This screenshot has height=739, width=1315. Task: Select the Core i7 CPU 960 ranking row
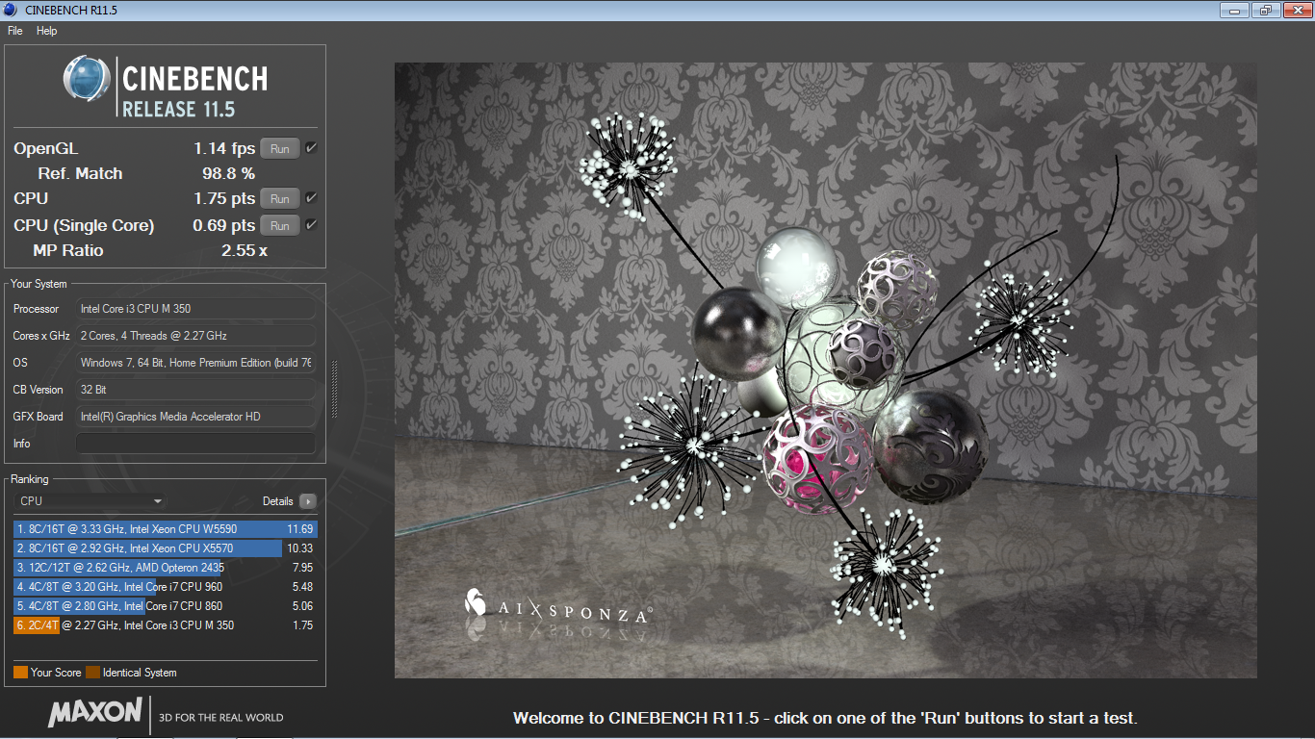[165, 587]
